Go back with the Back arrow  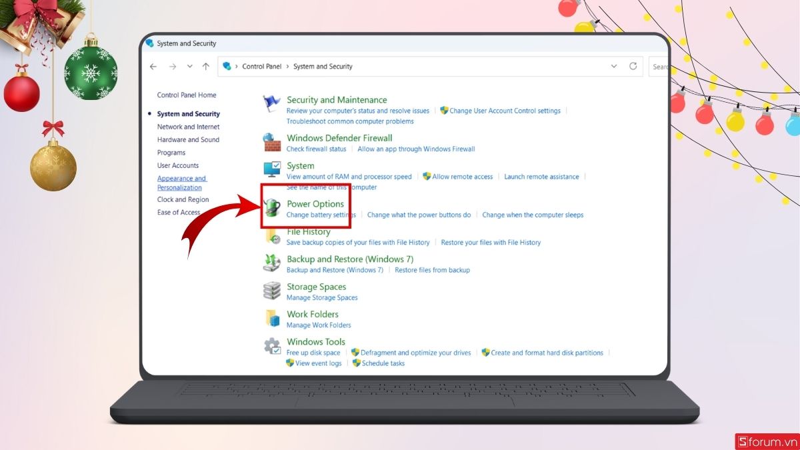pos(153,67)
